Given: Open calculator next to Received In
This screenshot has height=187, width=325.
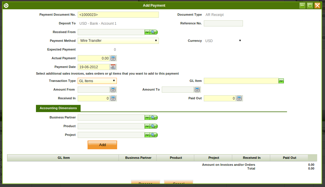Looking at the screenshot, I should (x=113, y=98).
